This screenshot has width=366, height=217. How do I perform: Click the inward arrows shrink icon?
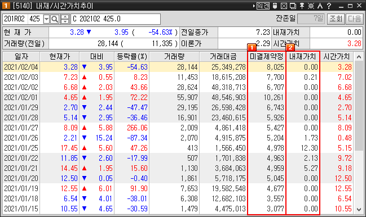[311, 6]
